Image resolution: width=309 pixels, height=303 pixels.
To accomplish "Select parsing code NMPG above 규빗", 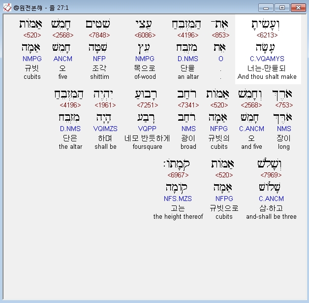I will pos(32,59).
